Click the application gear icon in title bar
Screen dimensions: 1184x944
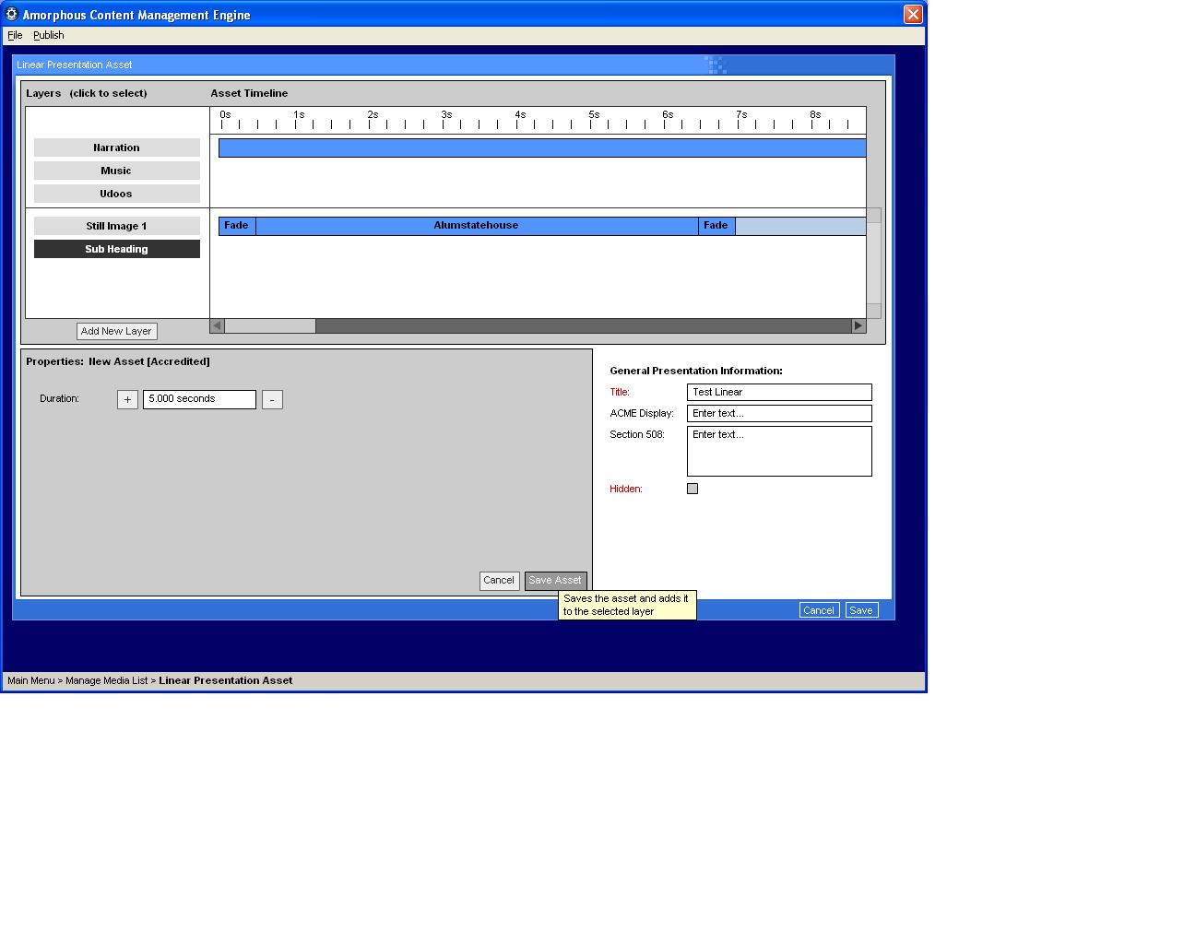[x=12, y=14]
